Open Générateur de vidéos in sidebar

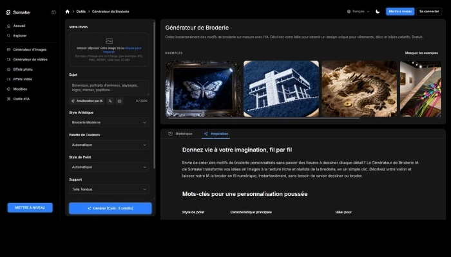click(x=30, y=60)
